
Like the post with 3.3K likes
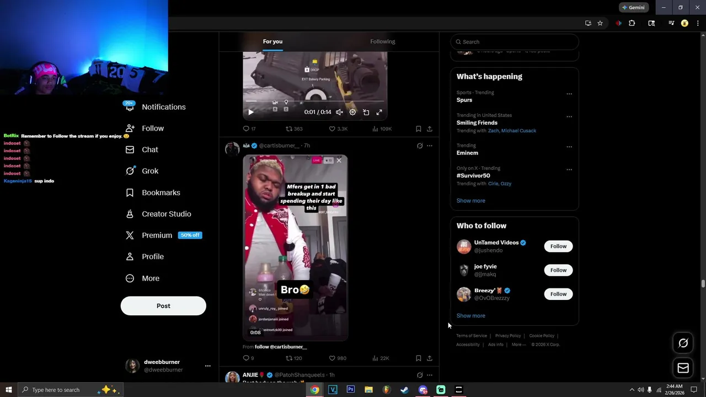pyautogui.click(x=338, y=128)
